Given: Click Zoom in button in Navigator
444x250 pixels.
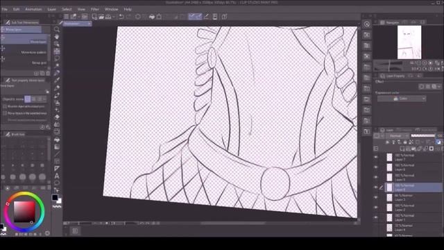Looking at the screenshot, I should [425, 63].
